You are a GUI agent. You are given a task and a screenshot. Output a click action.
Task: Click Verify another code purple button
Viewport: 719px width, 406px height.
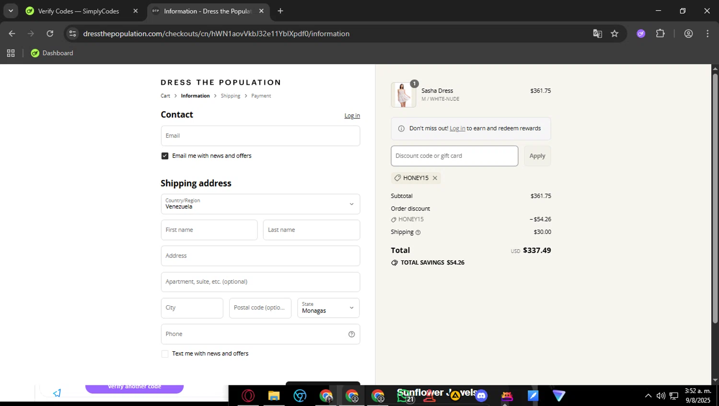(x=134, y=387)
